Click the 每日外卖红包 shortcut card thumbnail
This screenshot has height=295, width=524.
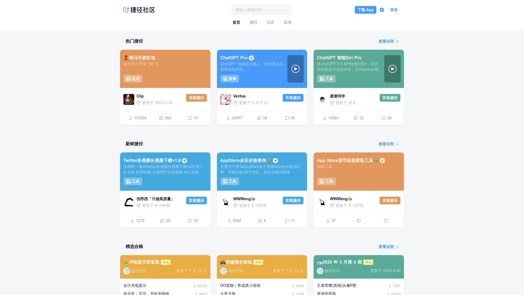coord(165,69)
